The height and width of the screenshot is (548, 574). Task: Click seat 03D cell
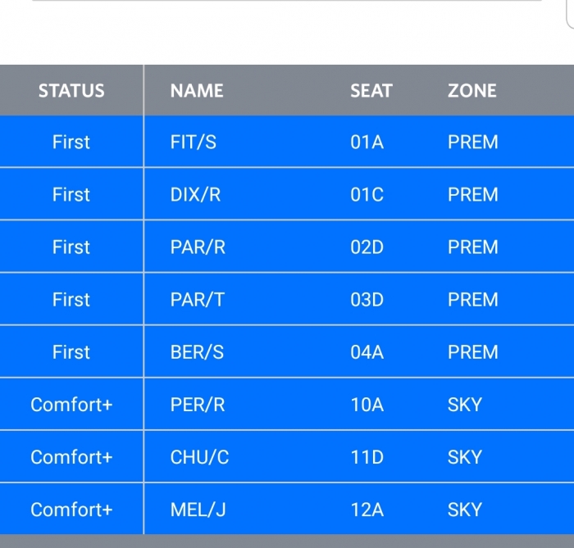[367, 300]
